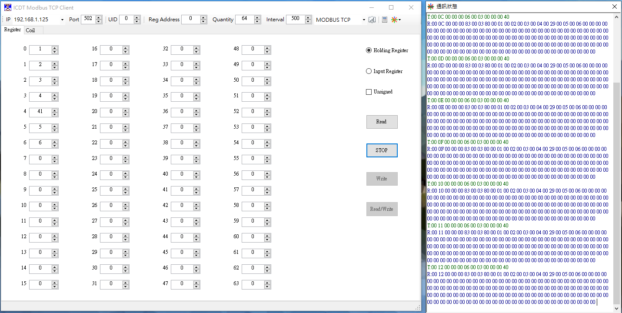Click scroll down arrow in 通訊狀態 window
The width and height of the screenshot is (622, 313).
coord(616,308)
